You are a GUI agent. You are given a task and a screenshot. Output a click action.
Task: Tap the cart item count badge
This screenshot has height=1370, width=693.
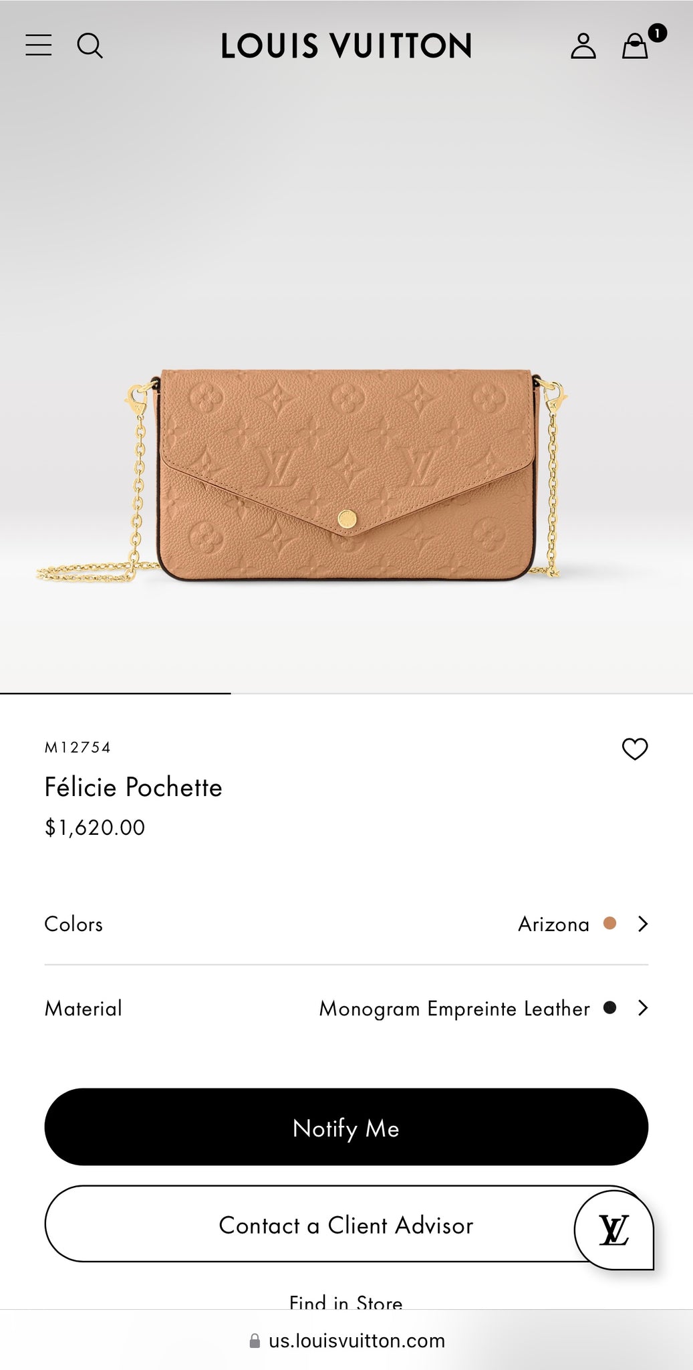pos(658,33)
